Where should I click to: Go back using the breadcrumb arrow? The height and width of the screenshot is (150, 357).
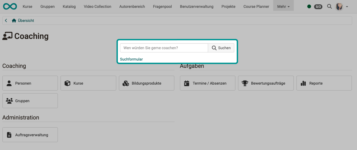pyautogui.click(x=6, y=21)
